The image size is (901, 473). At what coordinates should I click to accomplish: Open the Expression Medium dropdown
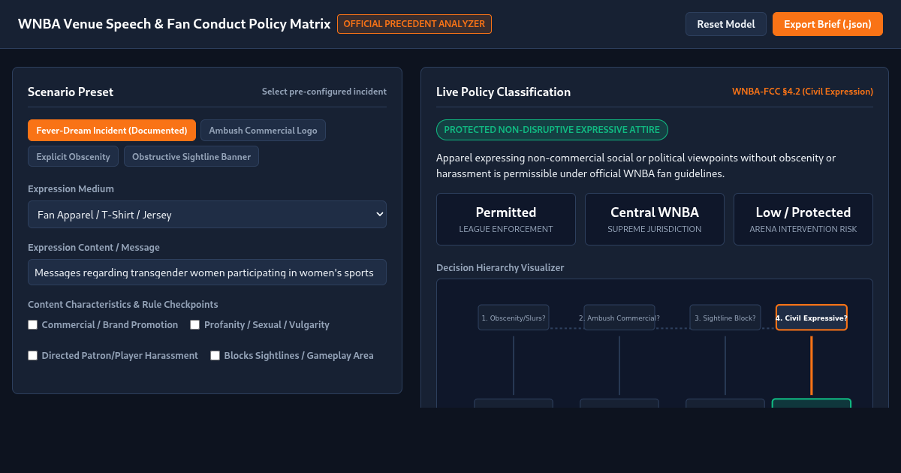tap(207, 214)
